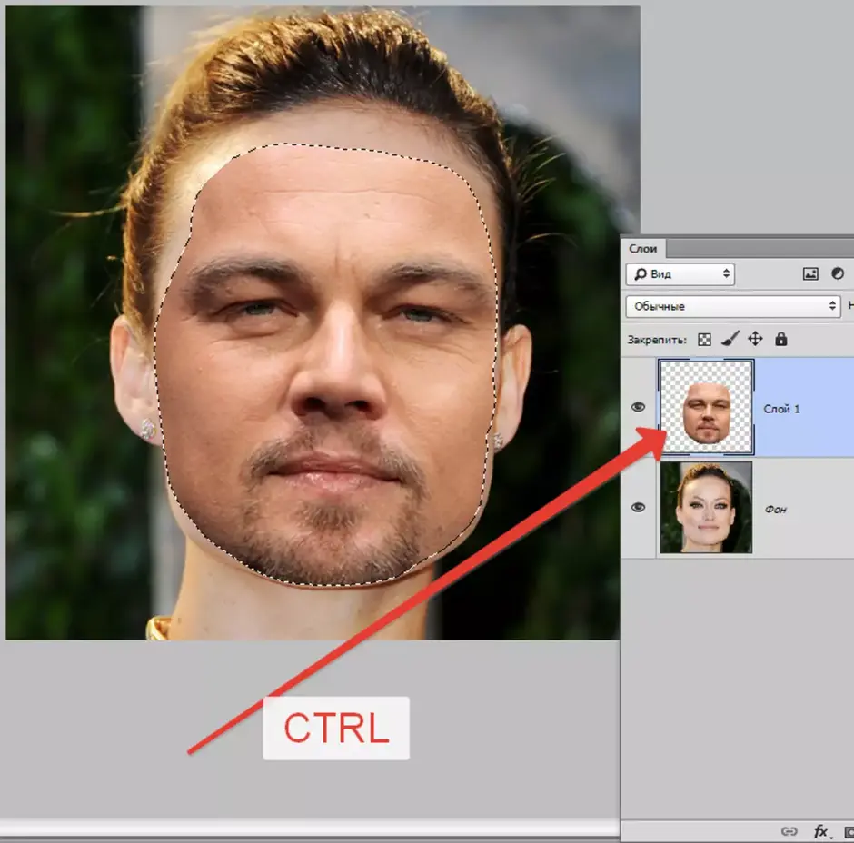Open the Вид filter type dropdown
Screen dimensions: 854x843
pyautogui.click(x=680, y=274)
